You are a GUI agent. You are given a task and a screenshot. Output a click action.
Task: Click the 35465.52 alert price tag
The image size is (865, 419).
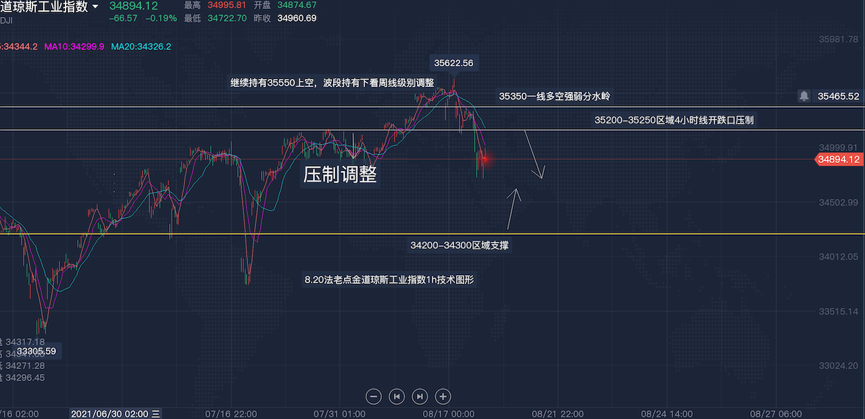pyautogui.click(x=838, y=97)
